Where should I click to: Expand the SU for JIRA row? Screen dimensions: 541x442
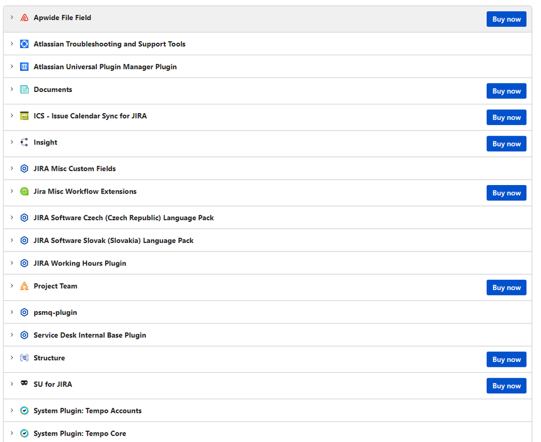click(x=12, y=384)
